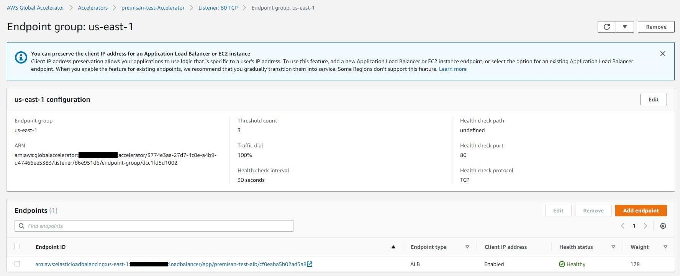
Task: Click the Threshold count value 3
Action: [x=239, y=130]
